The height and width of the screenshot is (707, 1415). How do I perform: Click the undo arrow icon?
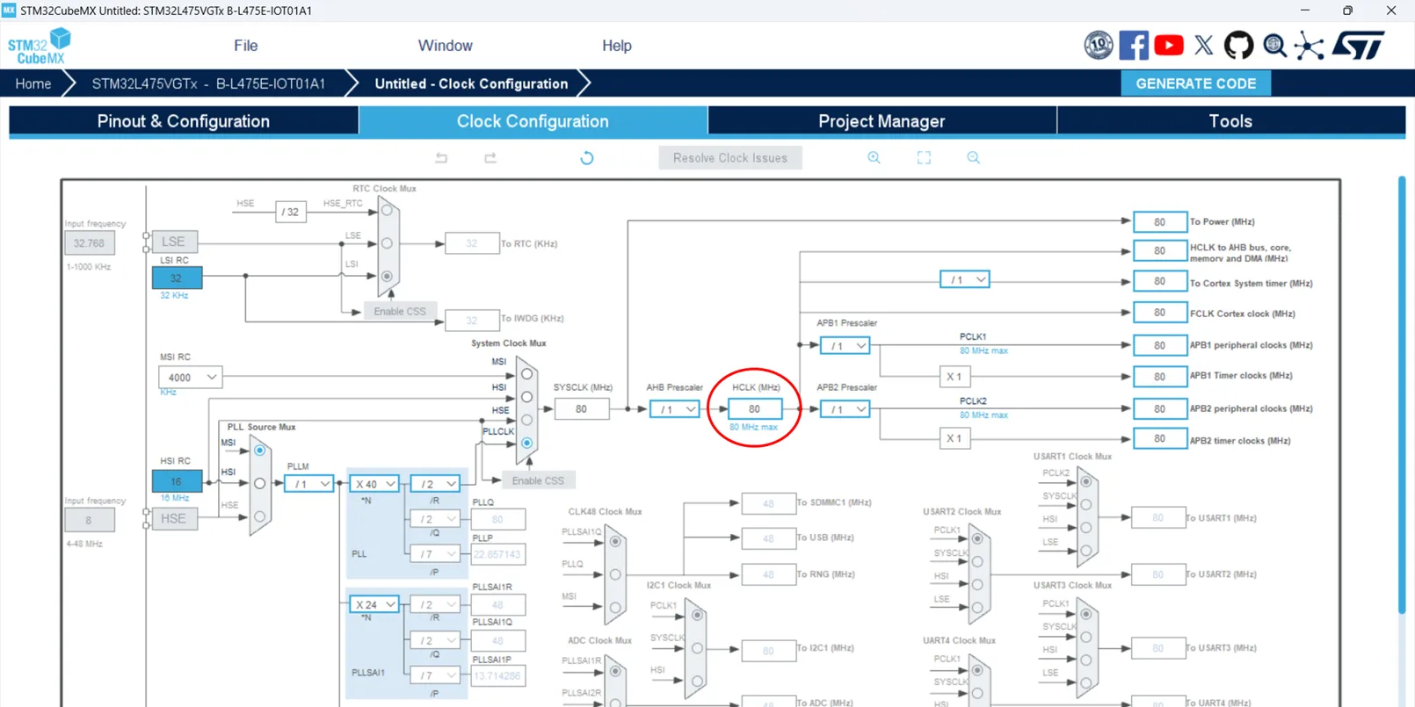(441, 158)
